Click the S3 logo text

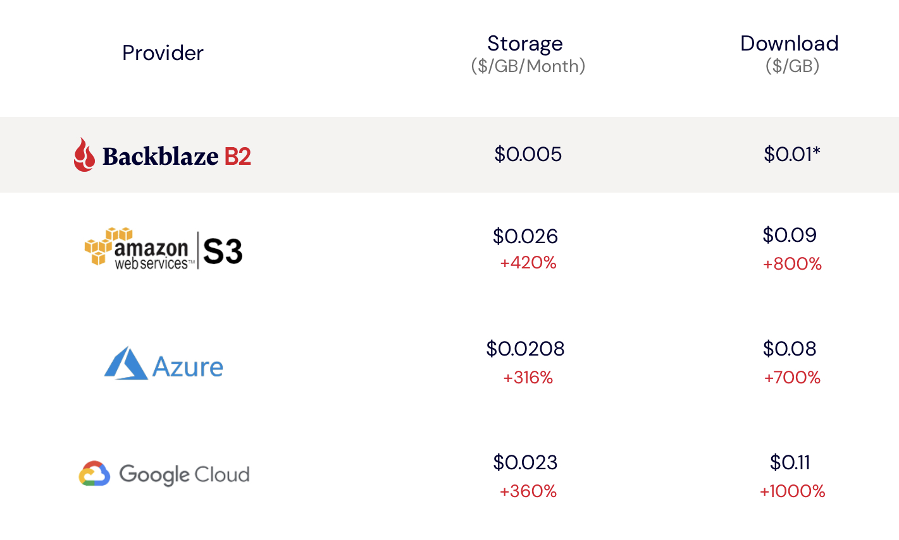pos(223,251)
